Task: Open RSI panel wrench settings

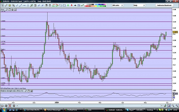Action: click(x=26, y=91)
